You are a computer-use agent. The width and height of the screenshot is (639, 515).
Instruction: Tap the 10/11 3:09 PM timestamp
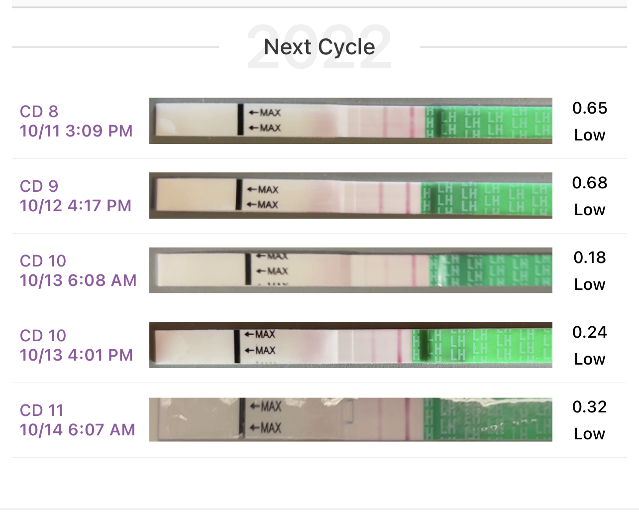point(76,131)
